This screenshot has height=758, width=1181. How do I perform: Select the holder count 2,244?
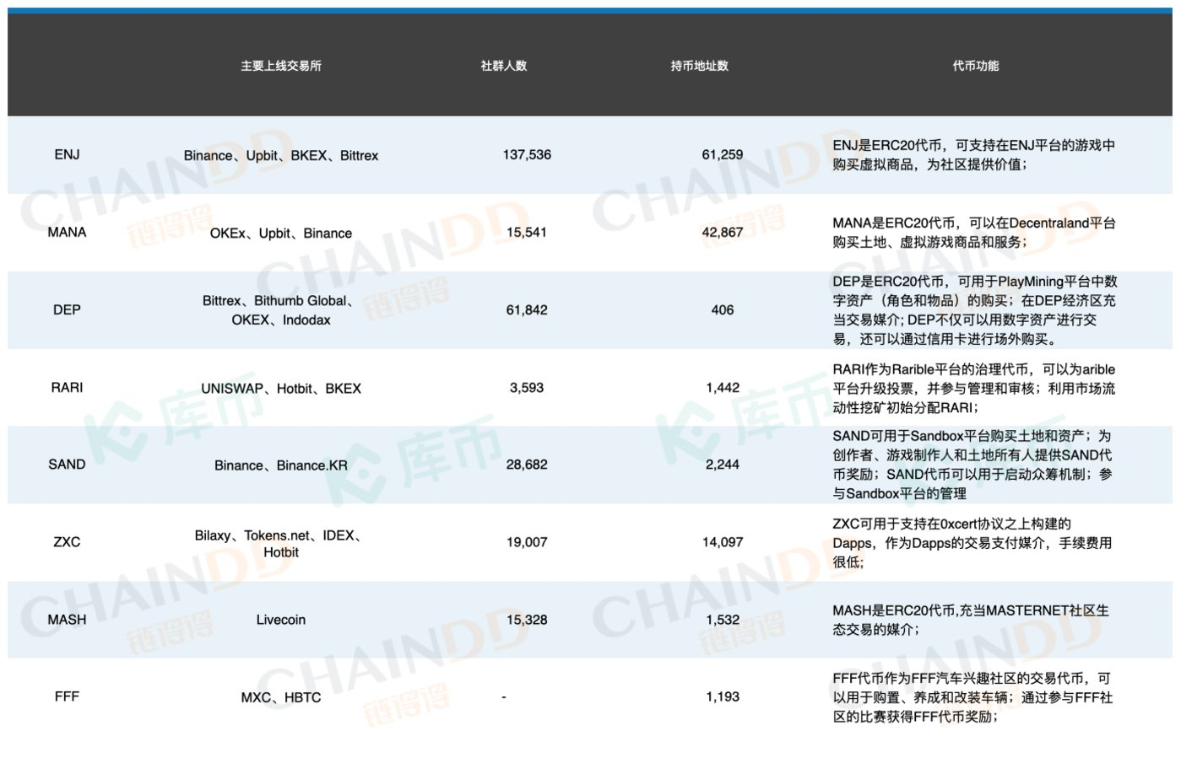coord(723,465)
